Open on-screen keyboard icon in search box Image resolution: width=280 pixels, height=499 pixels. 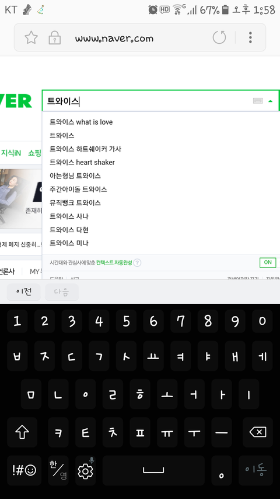[x=258, y=101]
